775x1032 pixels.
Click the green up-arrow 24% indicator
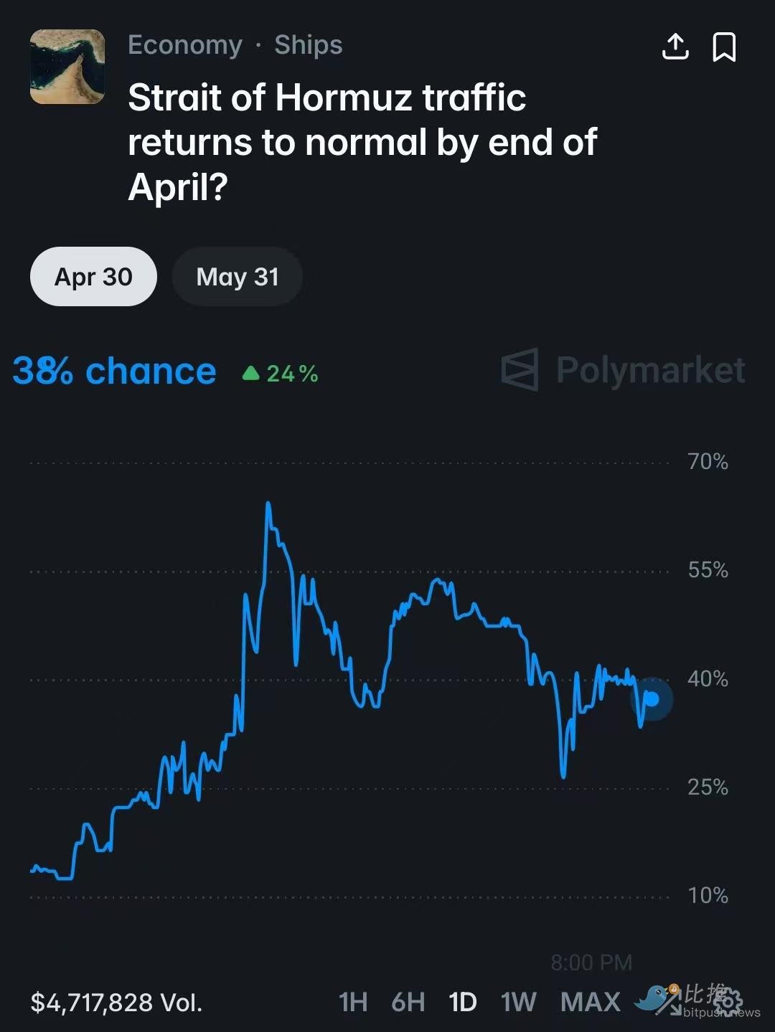pos(281,374)
